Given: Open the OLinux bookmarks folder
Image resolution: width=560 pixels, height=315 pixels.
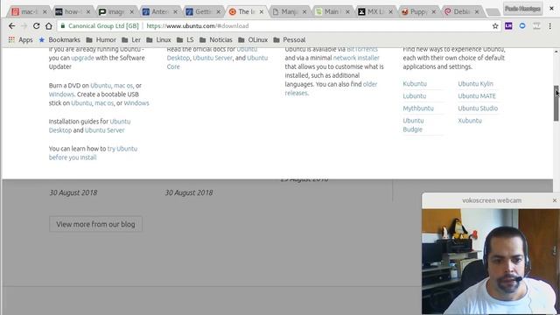Looking at the screenshot, I should tap(253, 39).
